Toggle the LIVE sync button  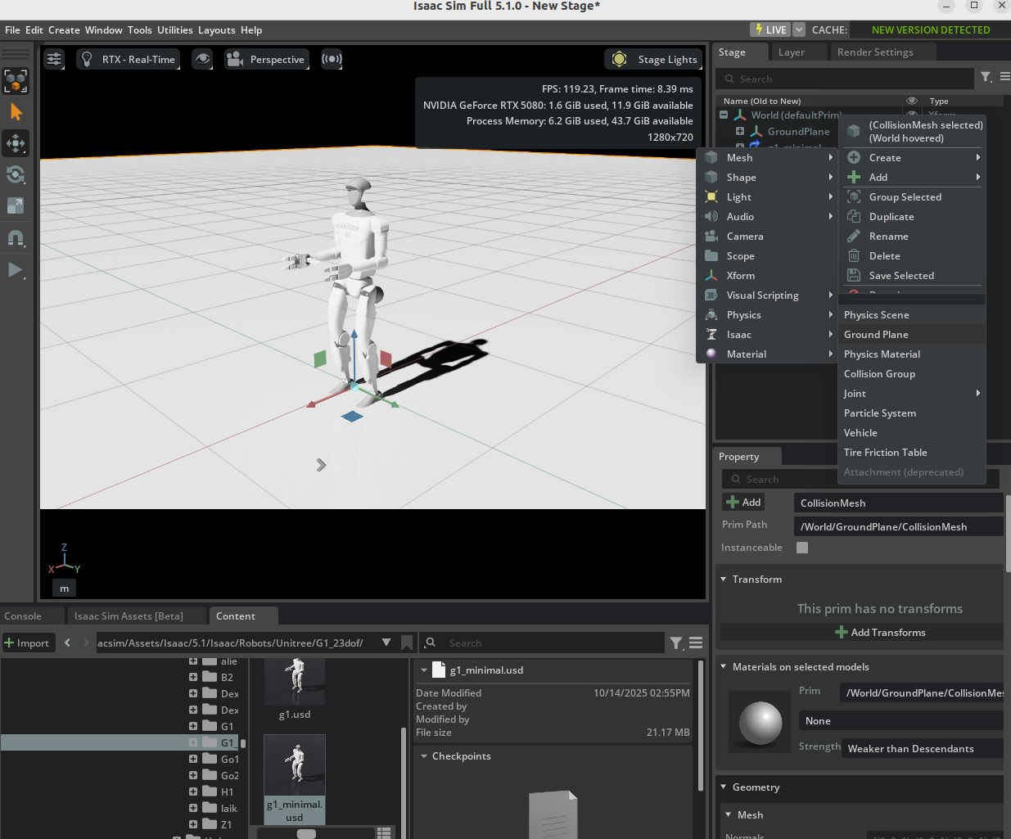coord(770,29)
